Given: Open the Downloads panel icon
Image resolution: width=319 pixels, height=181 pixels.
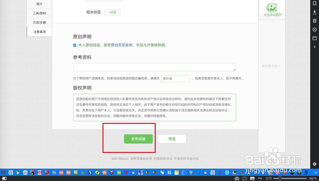Looking at the screenshot, I should click(x=315, y=12).
